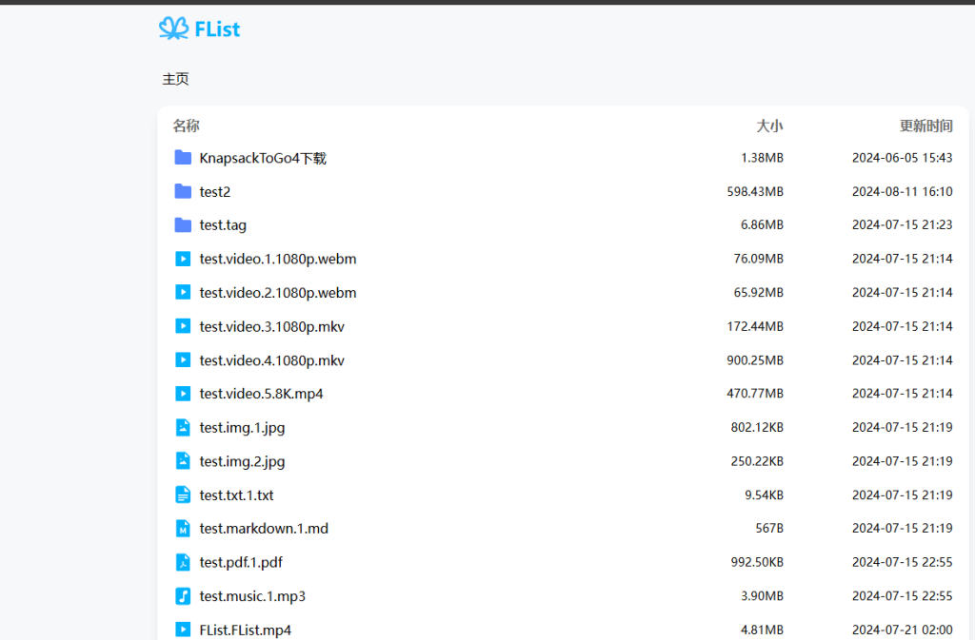Click the folder icon beside KnapsackToGo4下载

point(183,158)
